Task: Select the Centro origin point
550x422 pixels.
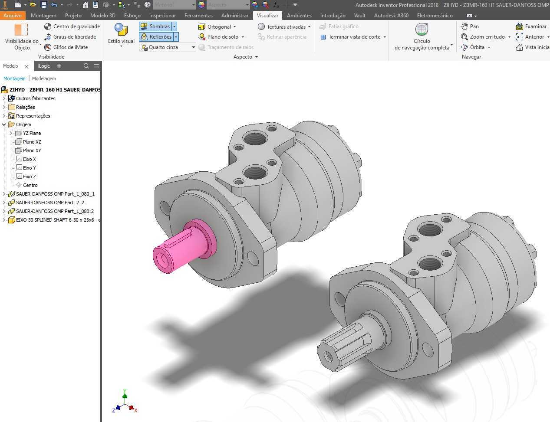Action: point(30,185)
